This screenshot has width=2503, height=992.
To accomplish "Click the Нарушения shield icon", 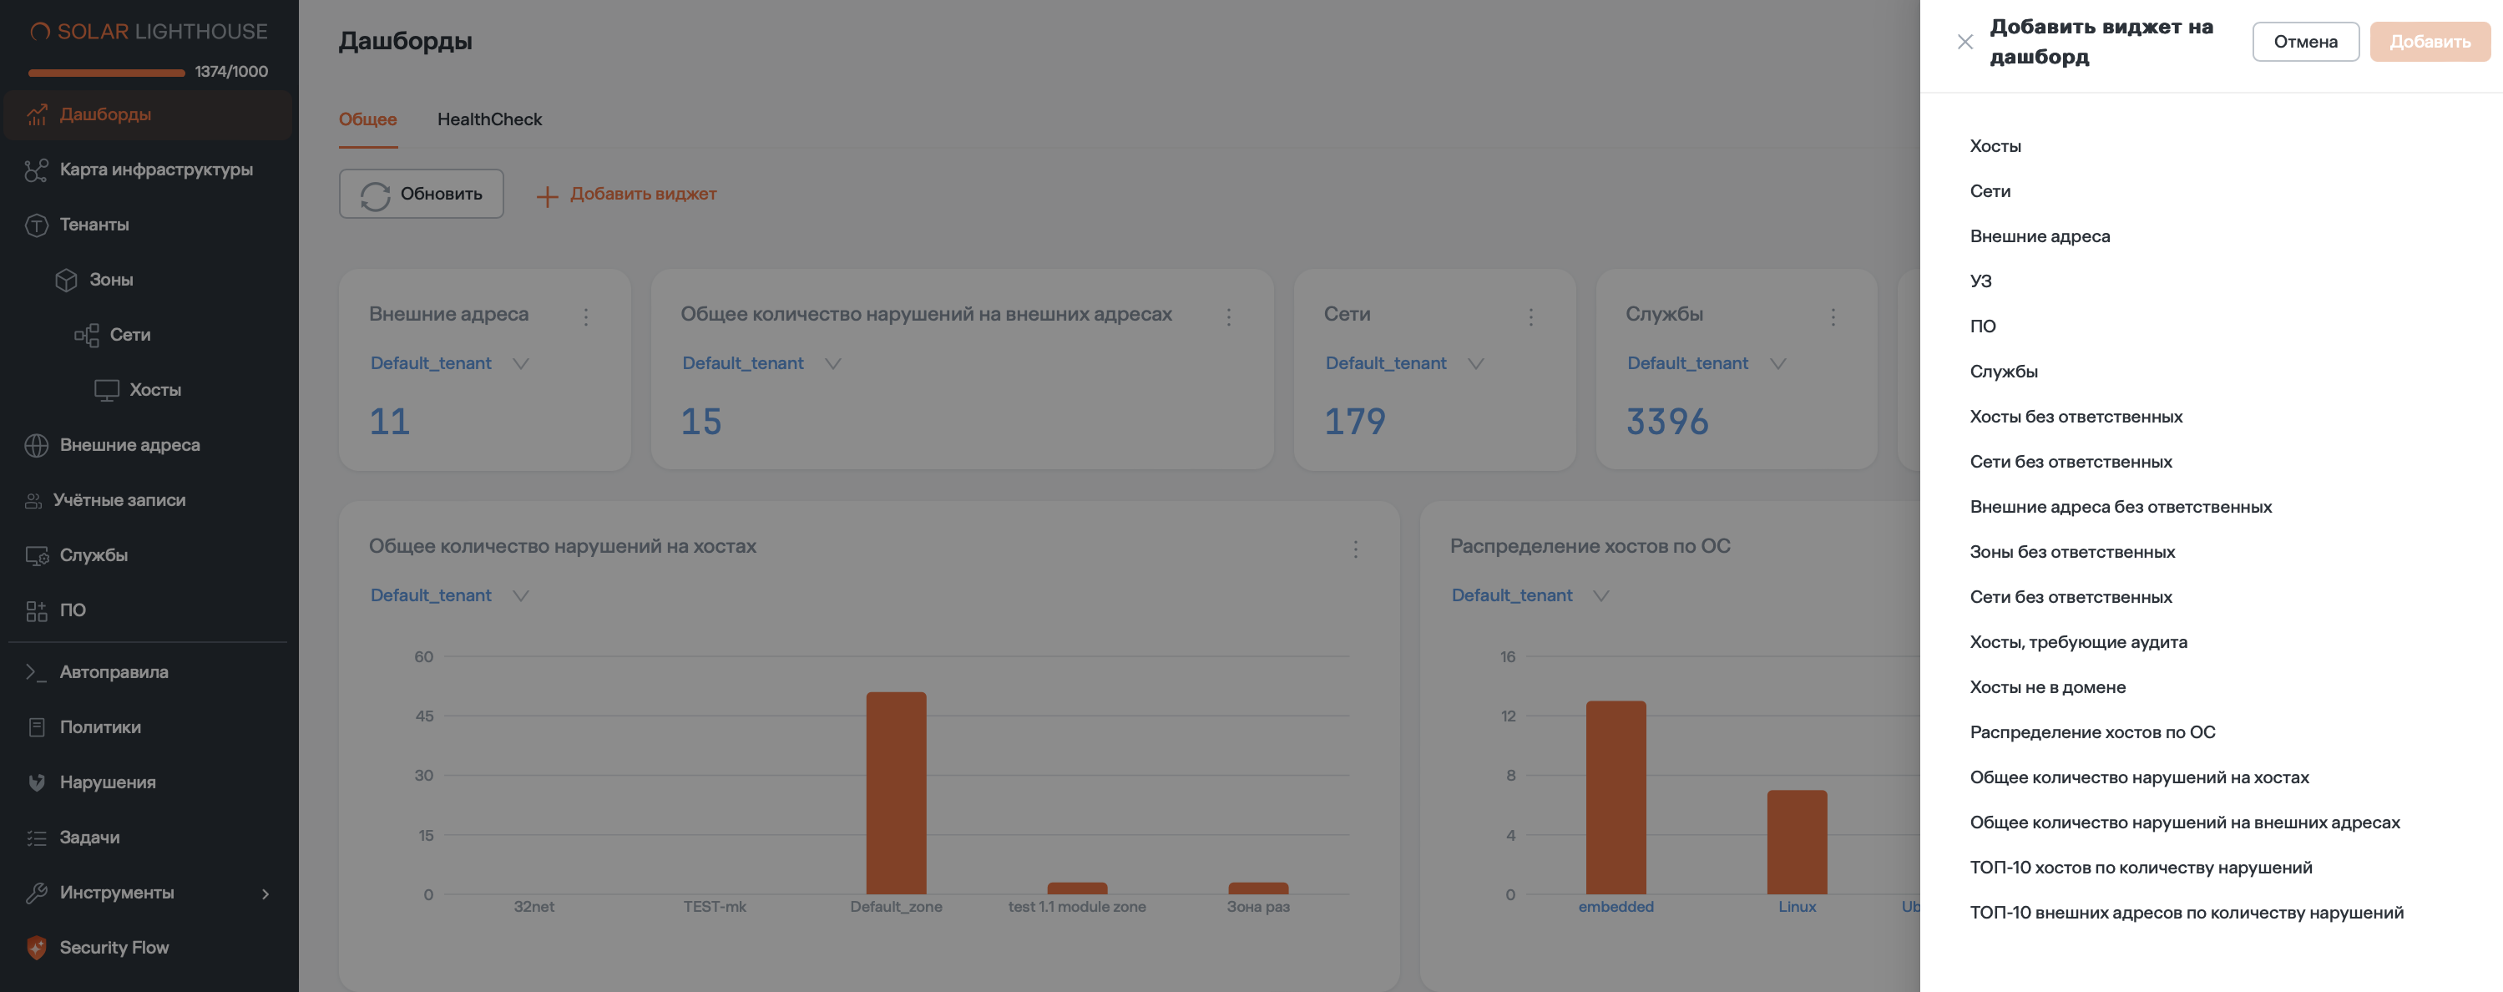I will (37, 782).
